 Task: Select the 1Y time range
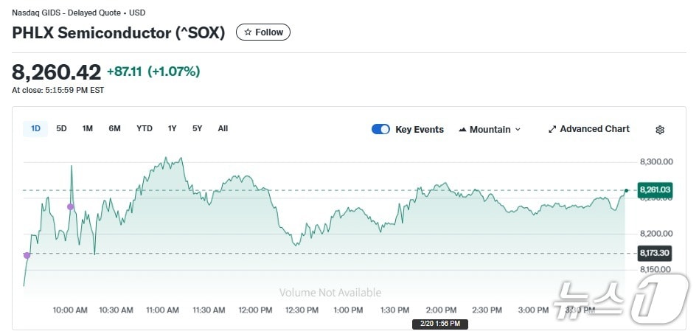[172, 128]
